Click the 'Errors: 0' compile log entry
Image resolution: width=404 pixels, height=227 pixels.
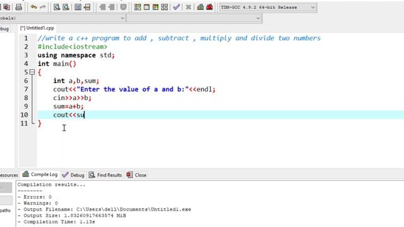pos(35,197)
